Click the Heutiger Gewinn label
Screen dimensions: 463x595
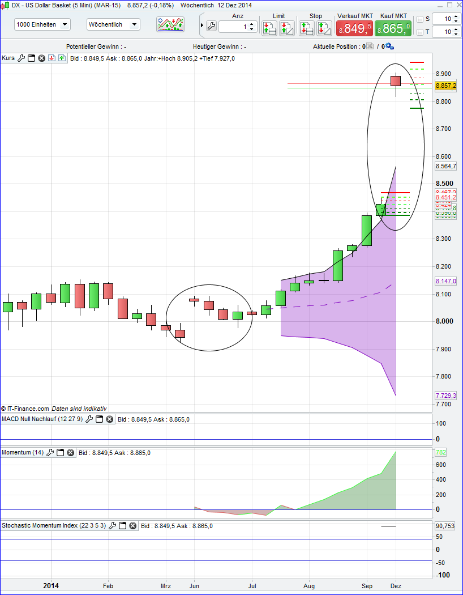(220, 46)
